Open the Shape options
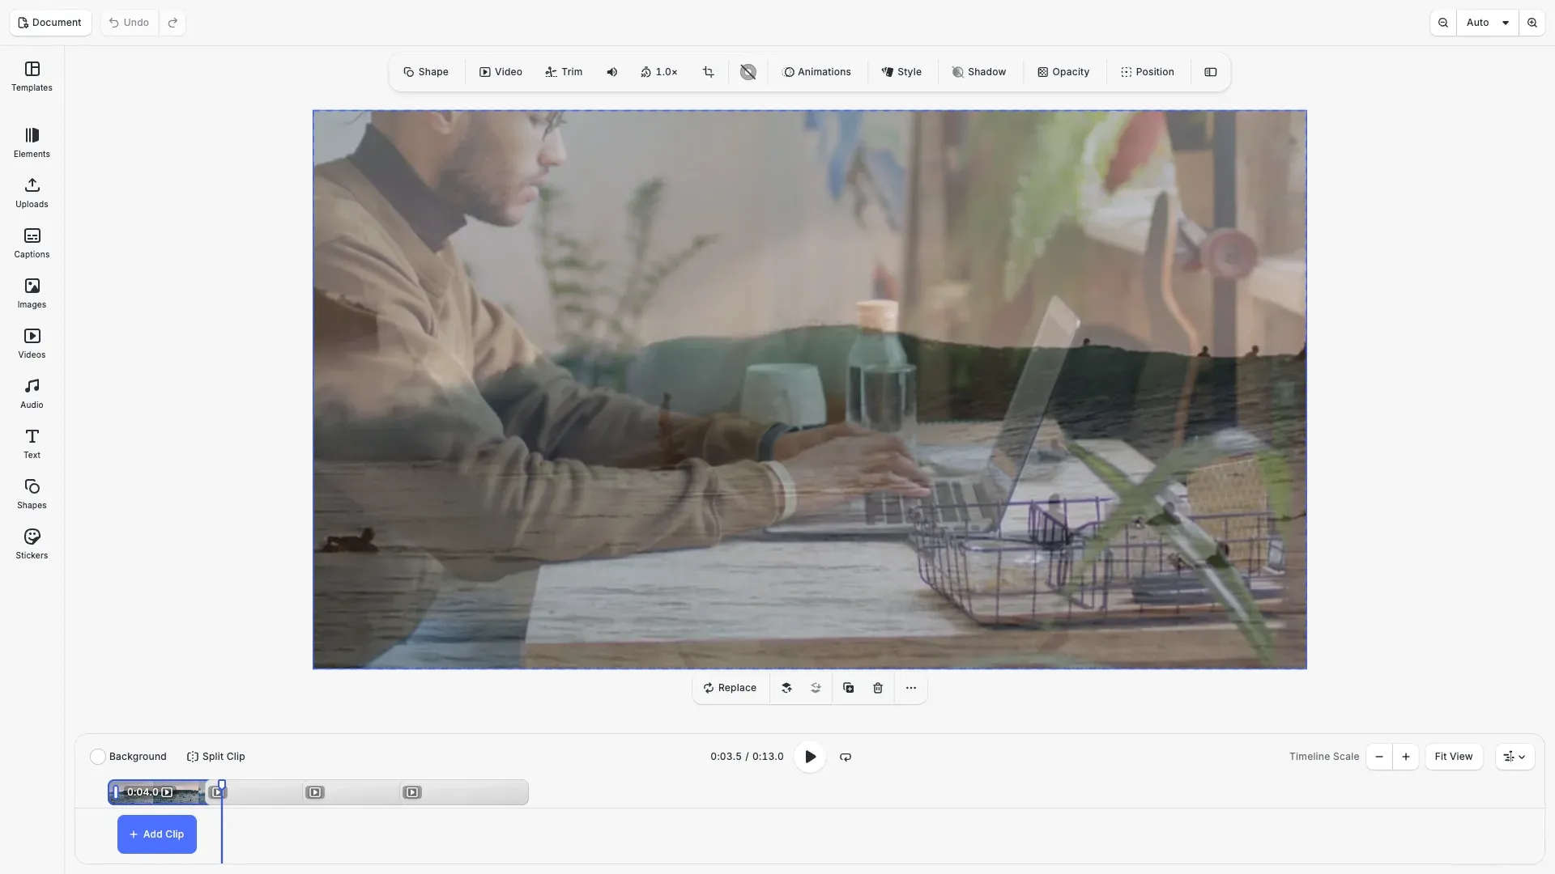 click(x=426, y=72)
